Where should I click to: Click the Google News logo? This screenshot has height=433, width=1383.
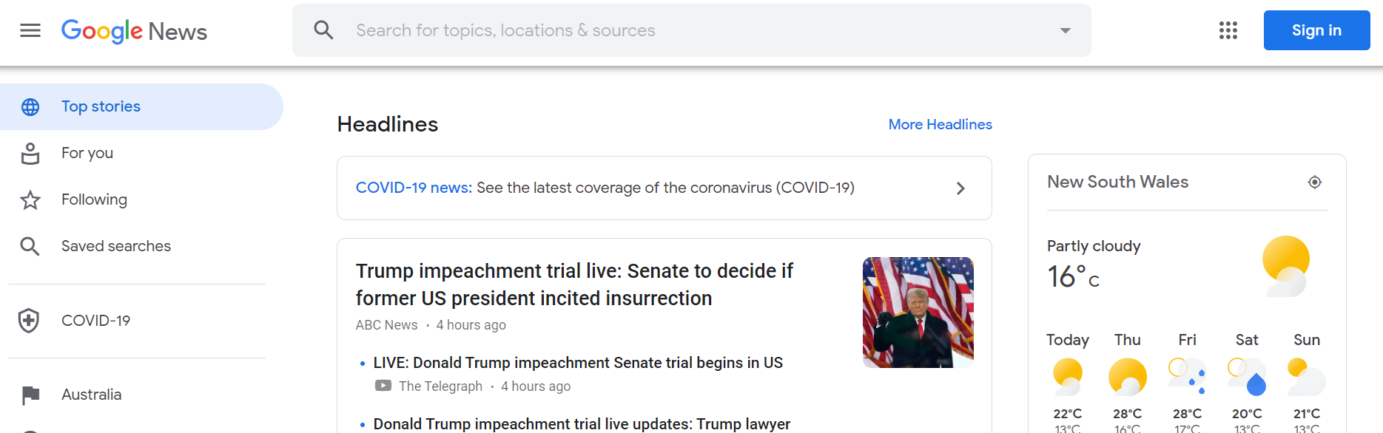134,31
